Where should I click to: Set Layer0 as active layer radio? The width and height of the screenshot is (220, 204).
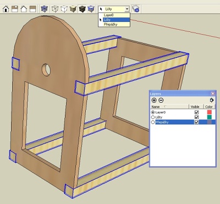pos(153,112)
